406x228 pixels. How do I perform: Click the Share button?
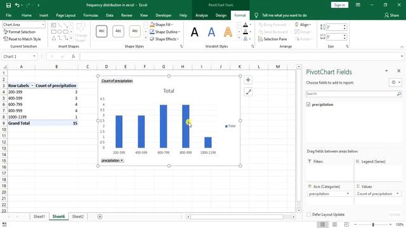[x=391, y=15]
